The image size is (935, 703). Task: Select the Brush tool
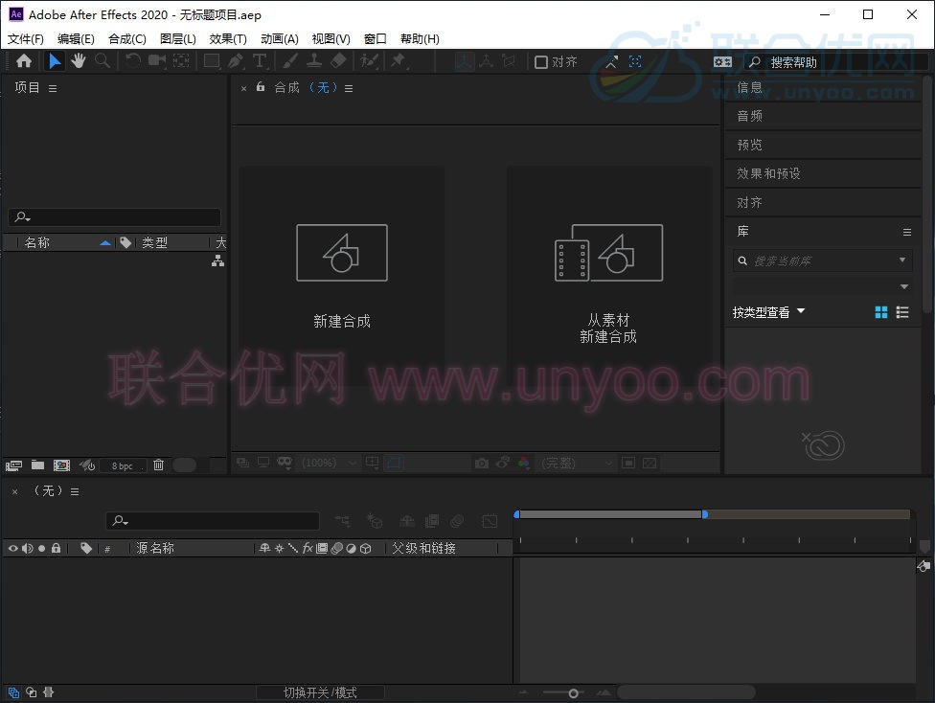[290, 61]
